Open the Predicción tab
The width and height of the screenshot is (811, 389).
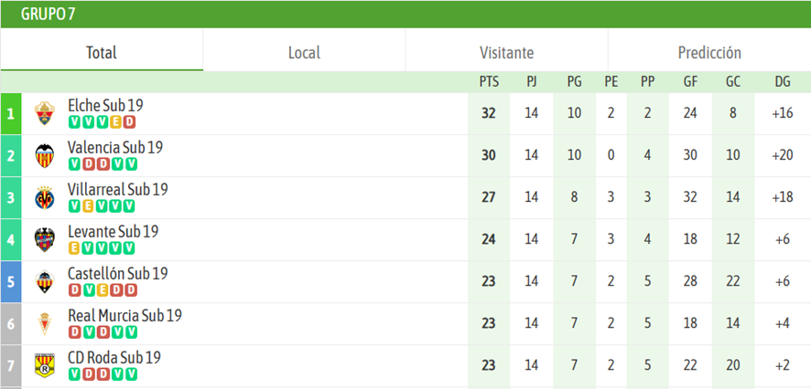coord(709,52)
